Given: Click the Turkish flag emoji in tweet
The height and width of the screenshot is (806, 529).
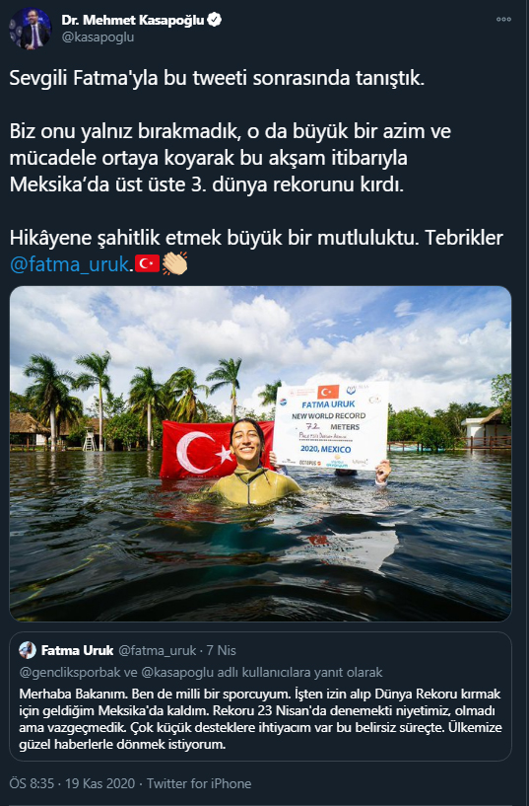Looking at the screenshot, I should [147, 263].
